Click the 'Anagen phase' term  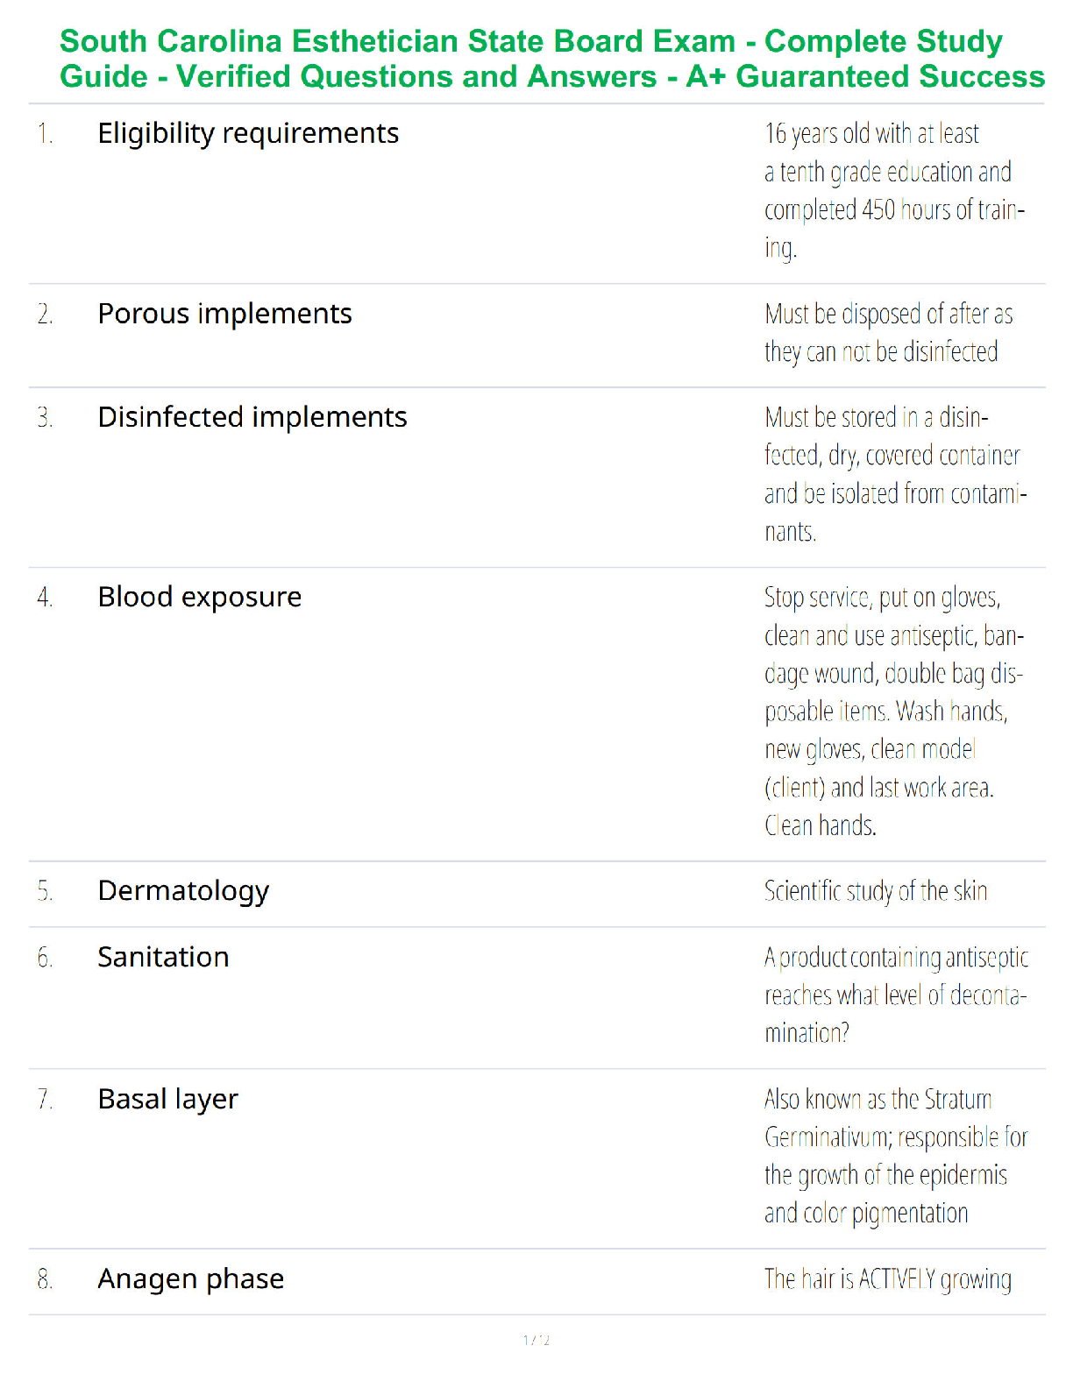191,1279
